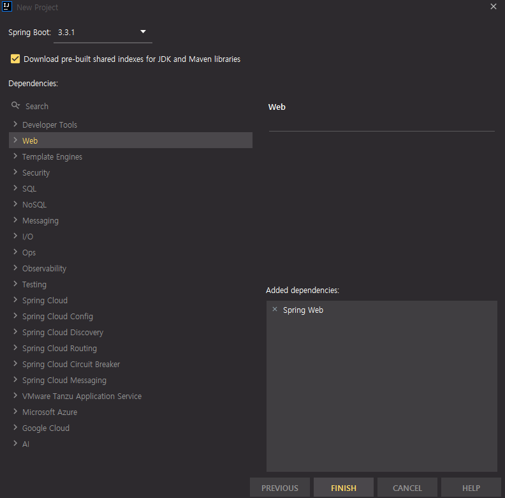Click the Added dependencies label
Viewport: 505px width, 498px height.
(302, 290)
